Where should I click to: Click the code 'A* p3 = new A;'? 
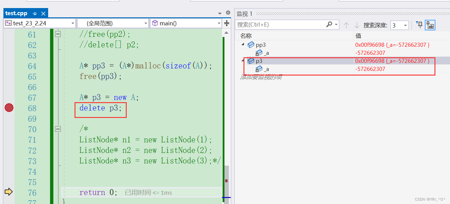coord(109,98)
